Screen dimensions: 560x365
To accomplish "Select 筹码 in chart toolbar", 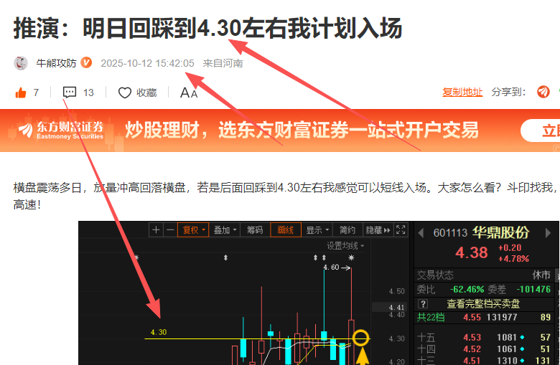I will pos(255,230).
